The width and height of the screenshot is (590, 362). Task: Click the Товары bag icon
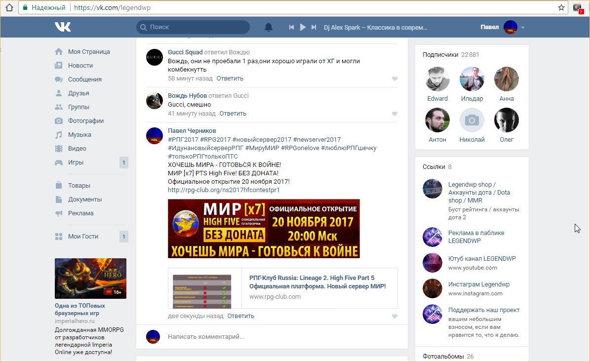point(59,185)
